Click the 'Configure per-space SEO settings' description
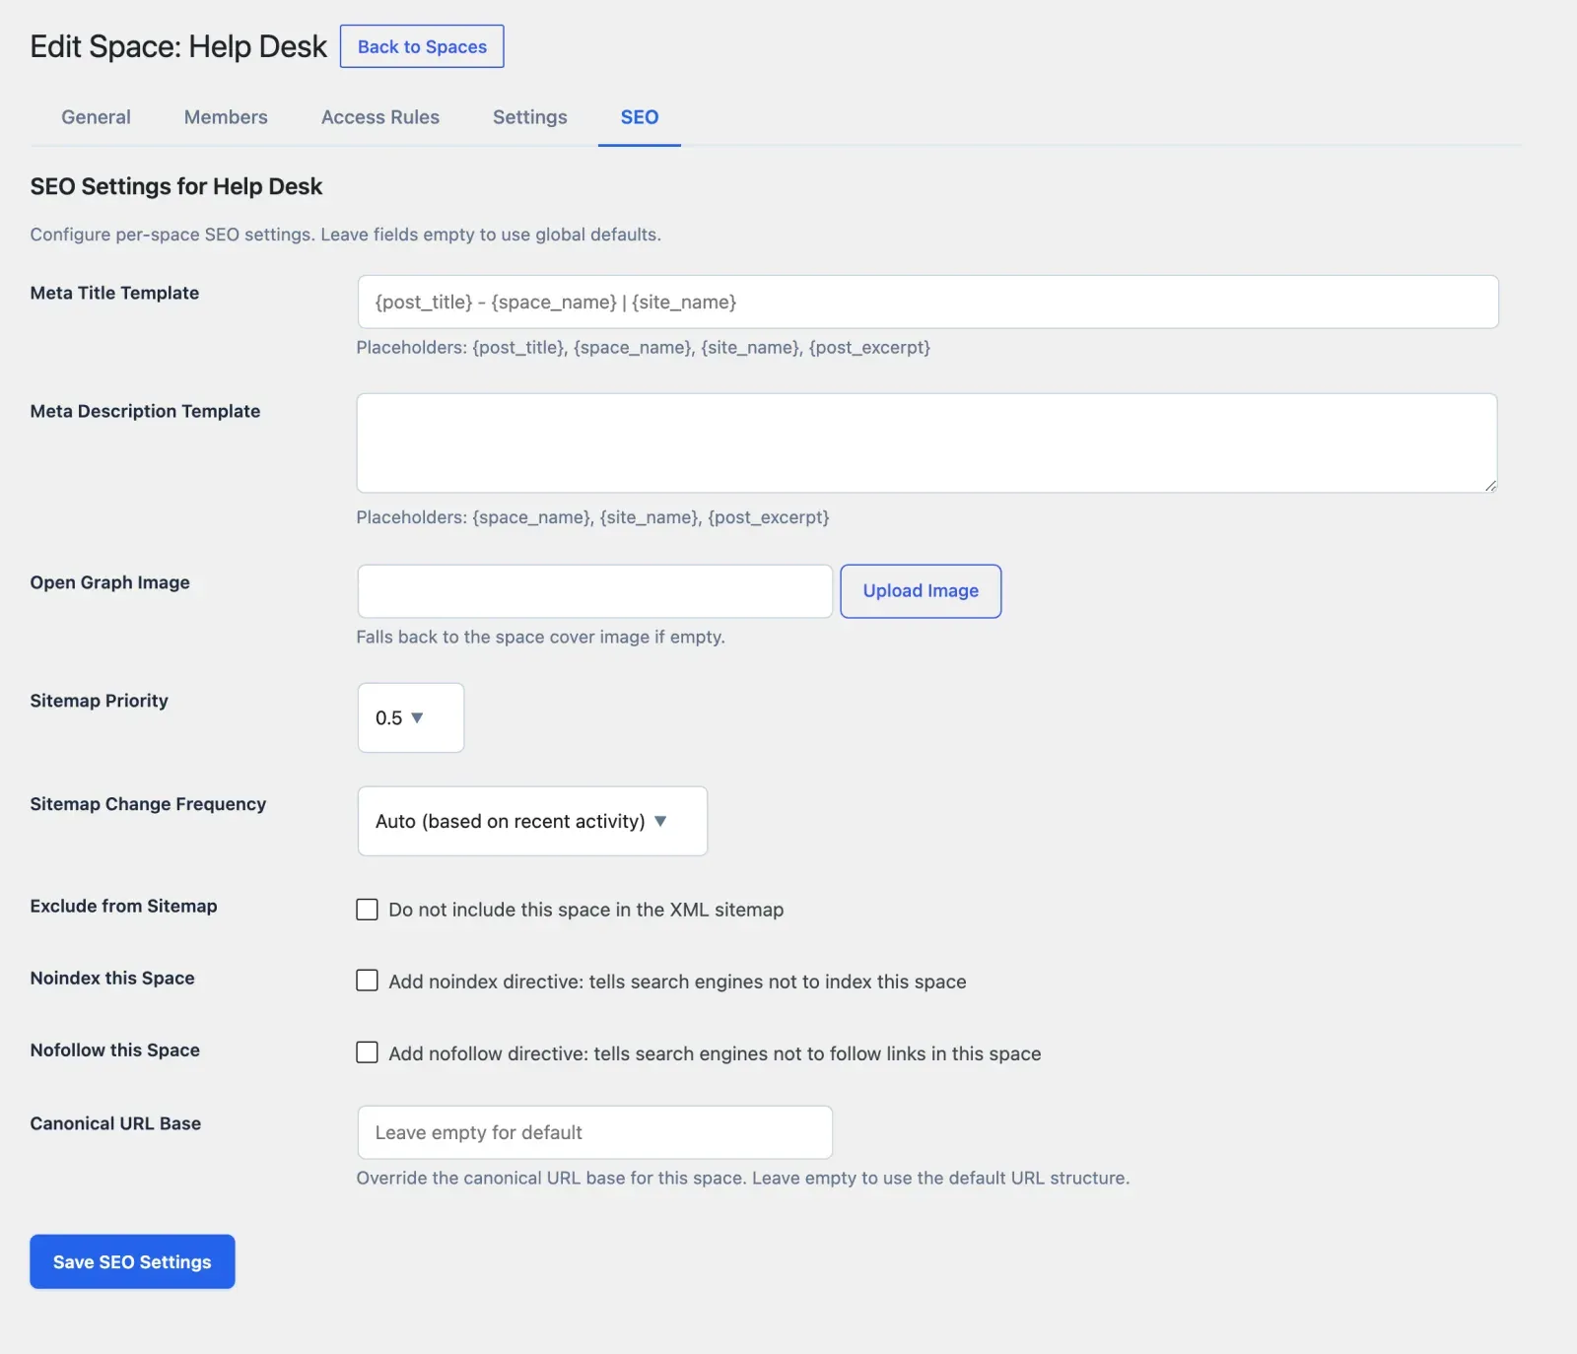 tap(345, 235)
